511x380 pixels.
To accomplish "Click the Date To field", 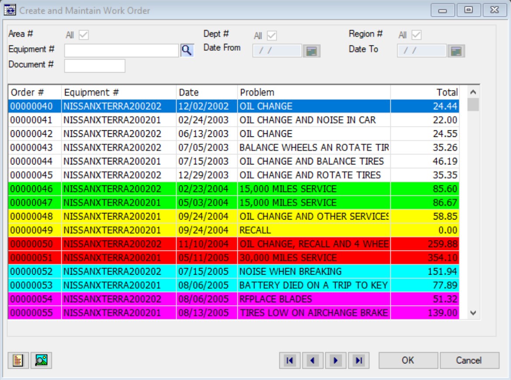I will (x=421, y=51).
